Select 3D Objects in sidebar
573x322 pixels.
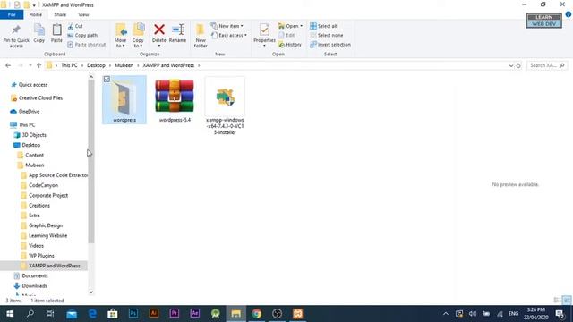pyautogui.click(x=34, y=135)
